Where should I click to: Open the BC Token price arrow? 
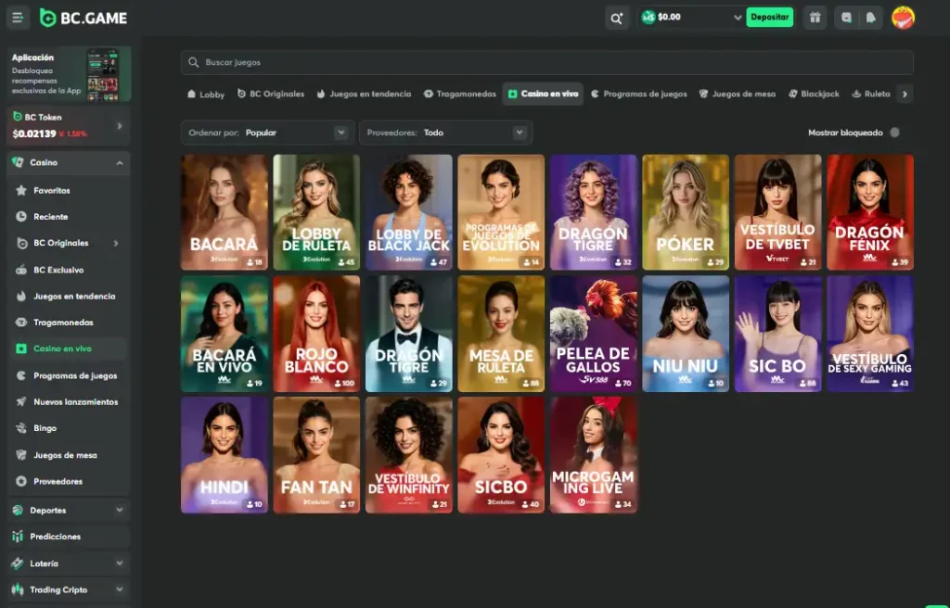pos(120,126)
